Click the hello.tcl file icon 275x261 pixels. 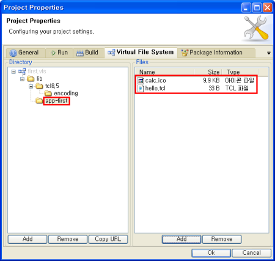(x=141, y=89)
